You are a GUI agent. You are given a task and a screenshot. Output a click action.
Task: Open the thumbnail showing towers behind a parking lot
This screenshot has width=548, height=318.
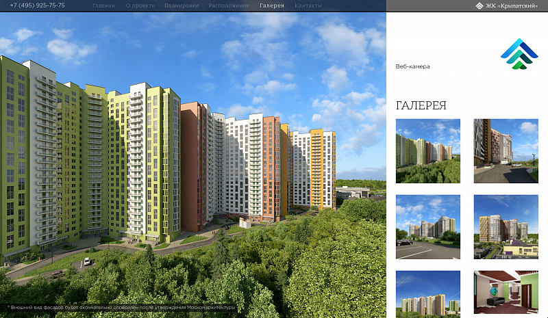pos(428,227)
